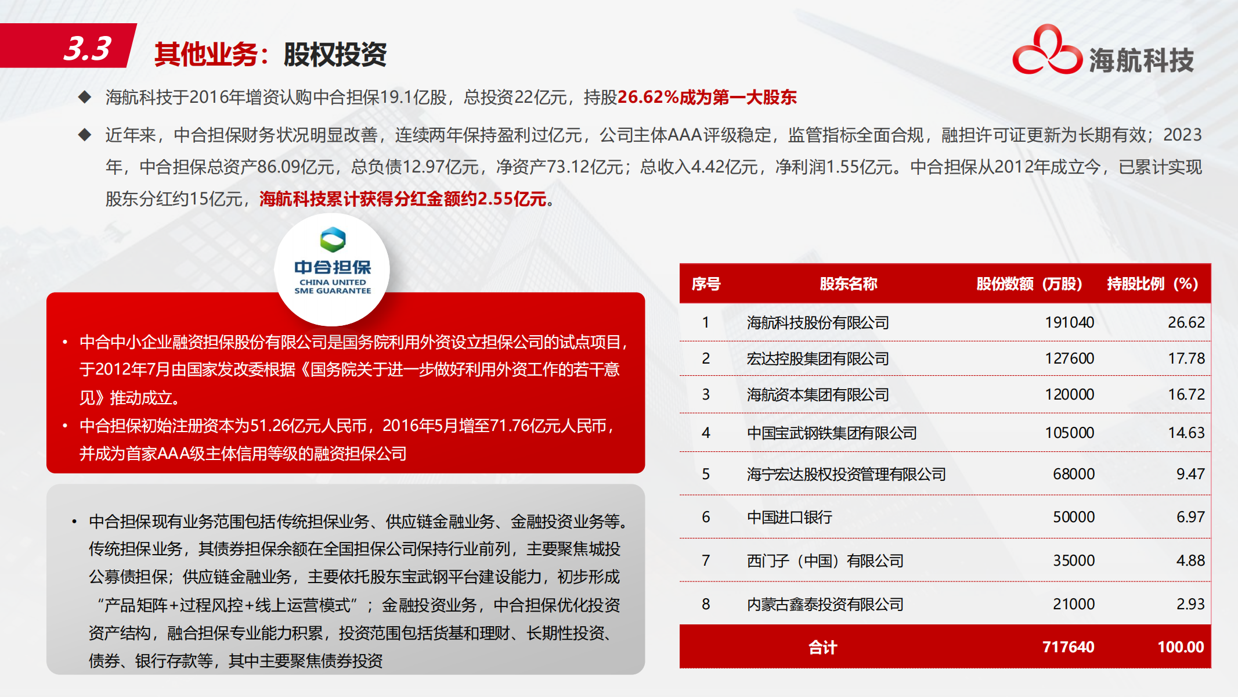Click the red text 海航科技累计获得分红金额约2.55亿元
Viewport: 1238px width, 697px height.
coord(403,199)
